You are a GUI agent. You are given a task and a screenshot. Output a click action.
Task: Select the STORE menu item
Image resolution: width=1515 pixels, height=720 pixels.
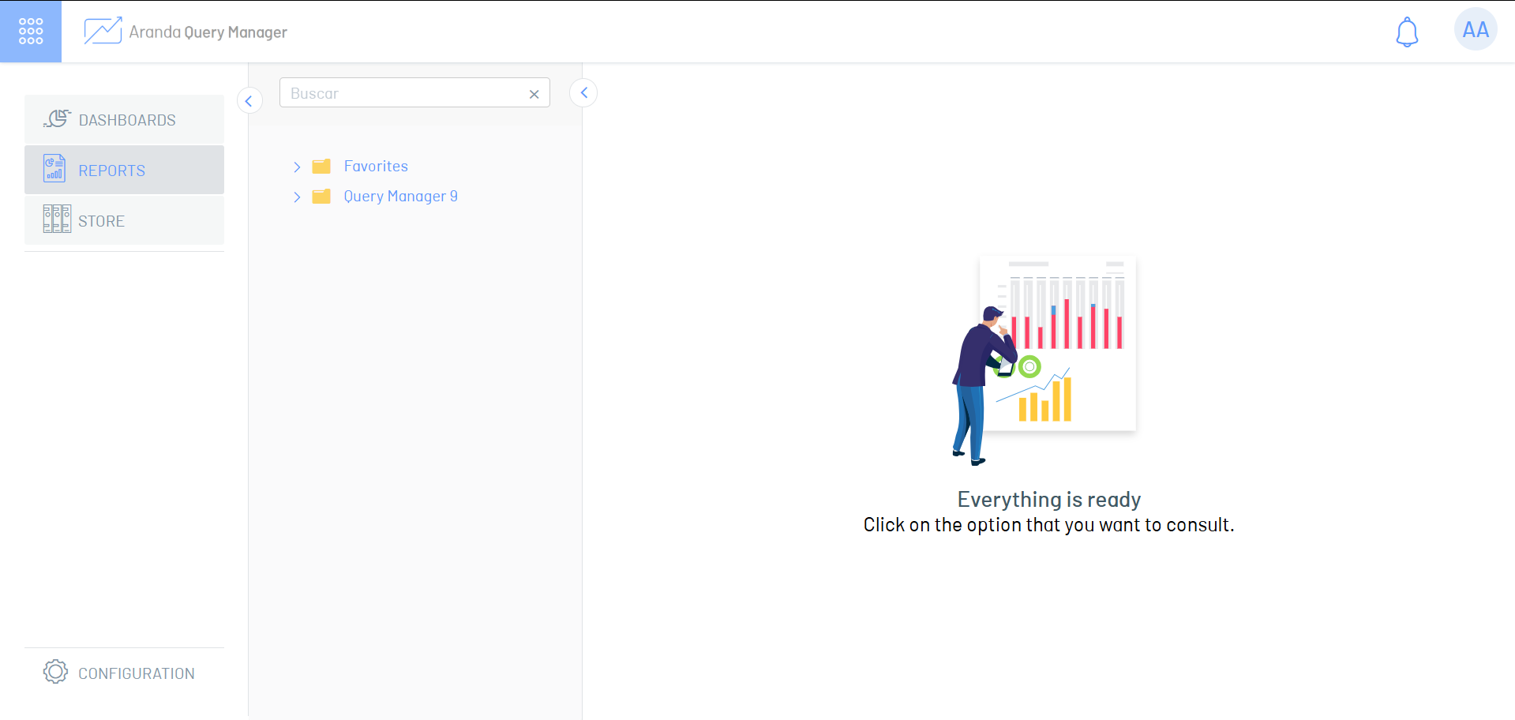101,221
